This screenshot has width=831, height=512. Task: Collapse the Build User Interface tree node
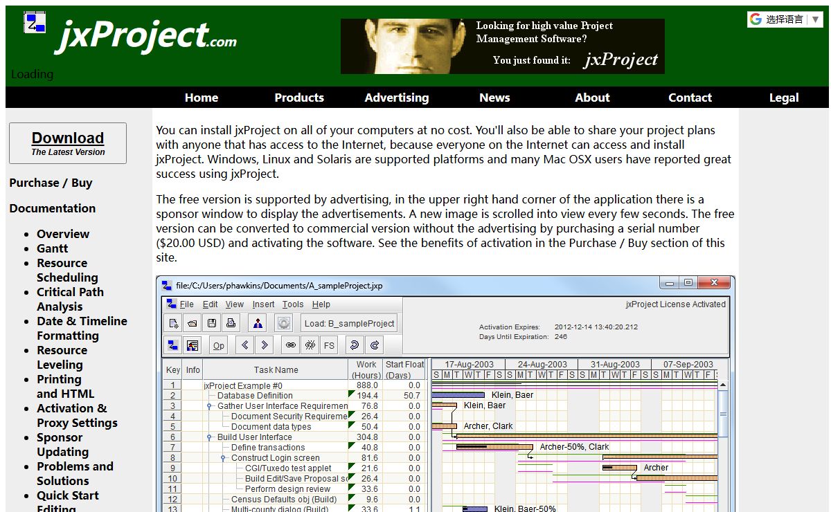click(209, 437)
